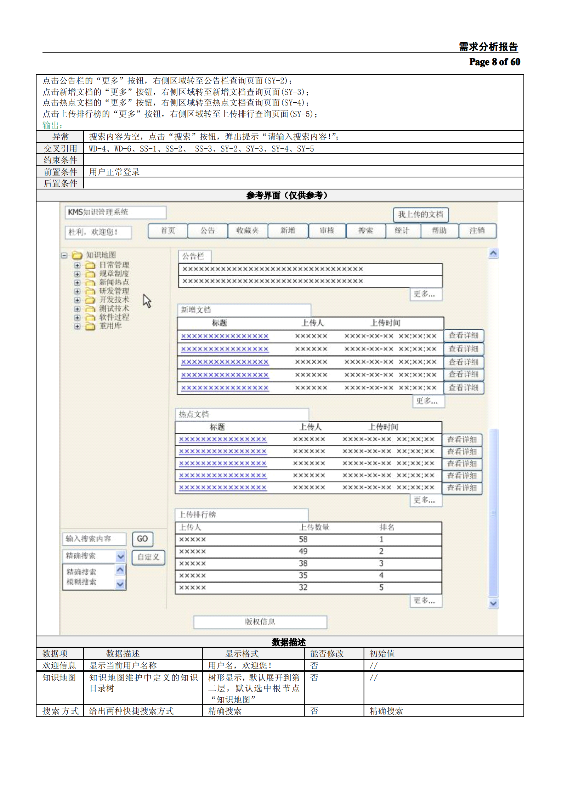The height and width of the screenshot is (795, 562).
Task: Open the 搜索 navigation tab
Action: pyautogui.click(x=366, y=231)
